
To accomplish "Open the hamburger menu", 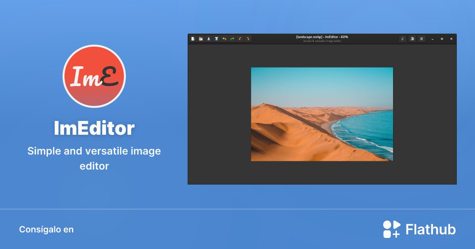I will [422, 39].
